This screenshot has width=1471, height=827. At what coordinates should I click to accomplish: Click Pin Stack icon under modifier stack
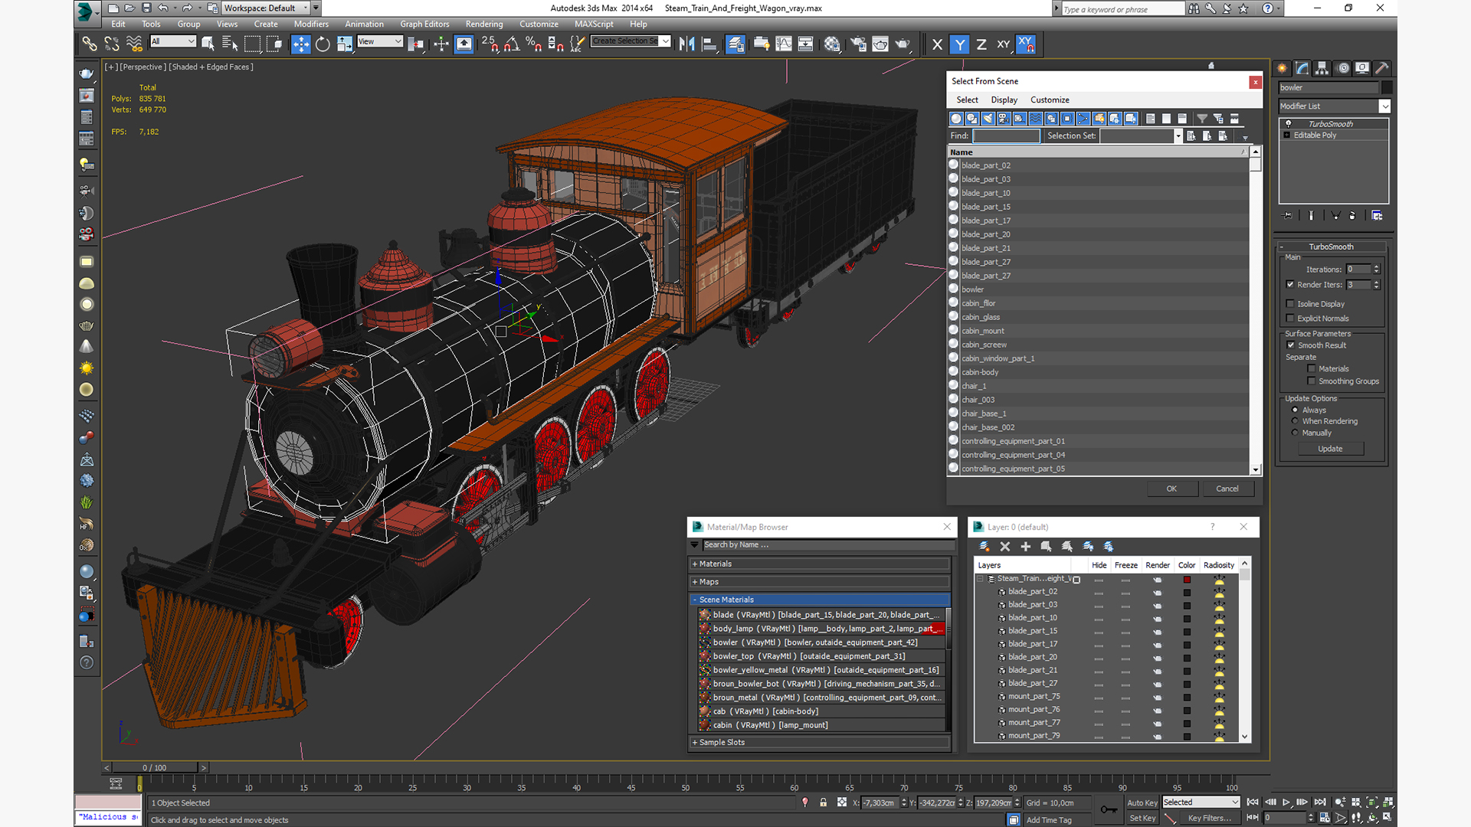[1288, 216]
